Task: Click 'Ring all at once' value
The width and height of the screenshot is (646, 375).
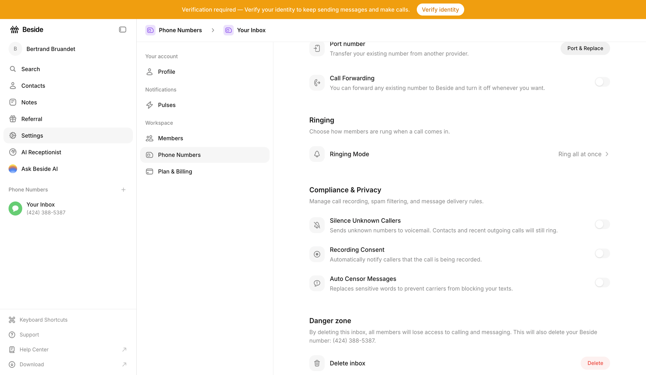Action: 580,154
